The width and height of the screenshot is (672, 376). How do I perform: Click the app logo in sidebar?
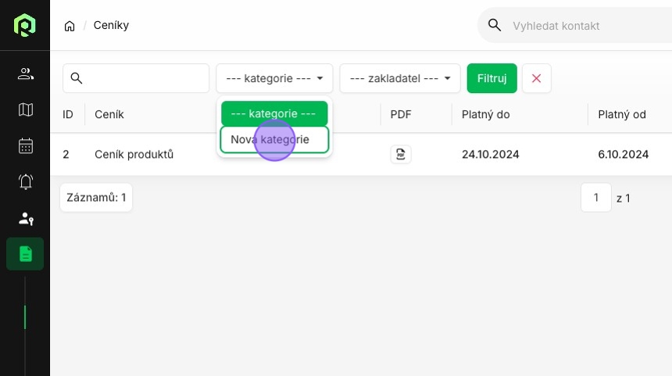(24, 25)
